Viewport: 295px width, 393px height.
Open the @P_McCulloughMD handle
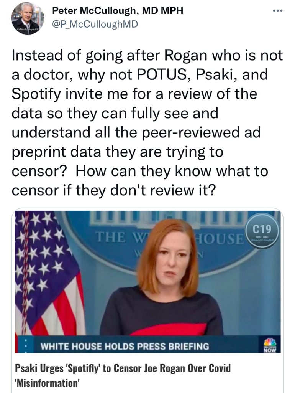[95, 24]
